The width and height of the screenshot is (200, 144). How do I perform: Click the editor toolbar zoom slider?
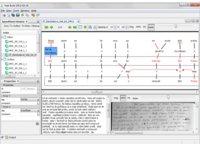click(x=176, y=26)
